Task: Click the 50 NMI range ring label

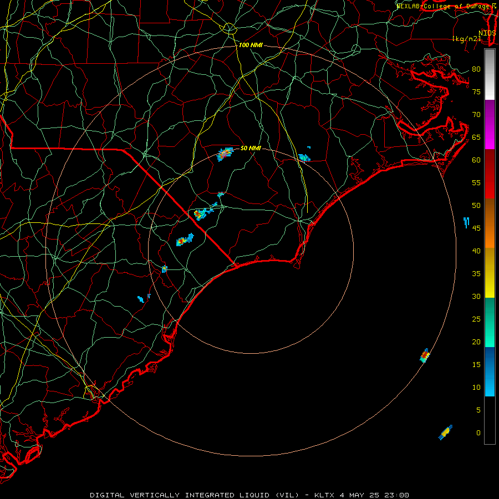Action: (x=251, y=148)
